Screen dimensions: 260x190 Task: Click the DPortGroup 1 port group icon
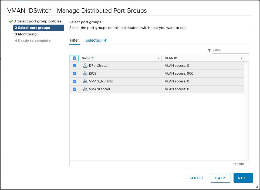click(x=85, y=66)
